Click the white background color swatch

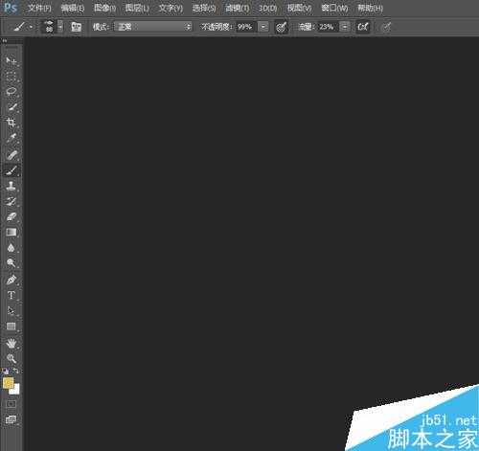pos(15,390)
